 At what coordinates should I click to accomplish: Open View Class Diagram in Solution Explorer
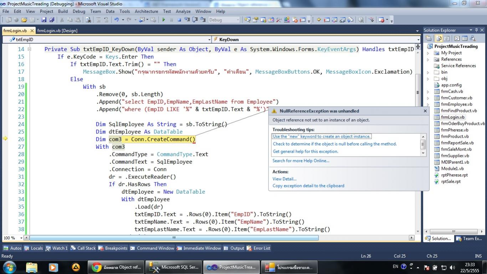coord(473,39)
